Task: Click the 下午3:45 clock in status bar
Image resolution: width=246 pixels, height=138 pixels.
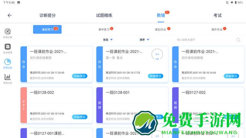Action: pos(9,3)
